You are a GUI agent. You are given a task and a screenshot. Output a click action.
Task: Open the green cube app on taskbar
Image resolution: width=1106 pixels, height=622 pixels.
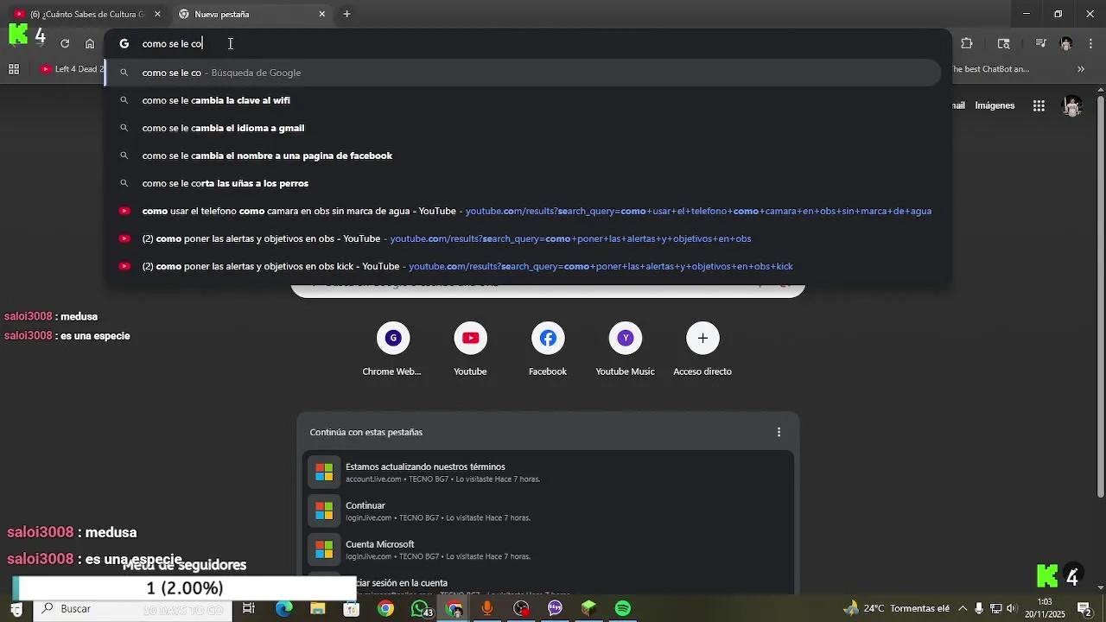pos(589,609)
